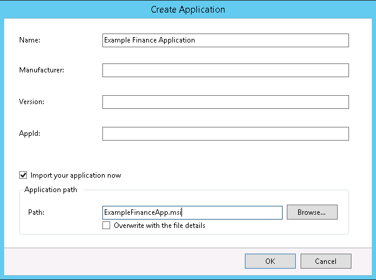
Task: Click the Path field containing ExampleFinanceApp.msi
Action: 192,212
